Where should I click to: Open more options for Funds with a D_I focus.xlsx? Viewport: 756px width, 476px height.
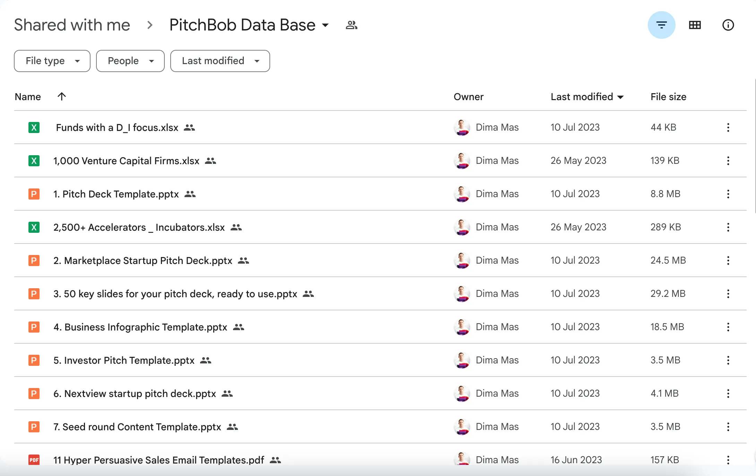[x=728, y=127]
